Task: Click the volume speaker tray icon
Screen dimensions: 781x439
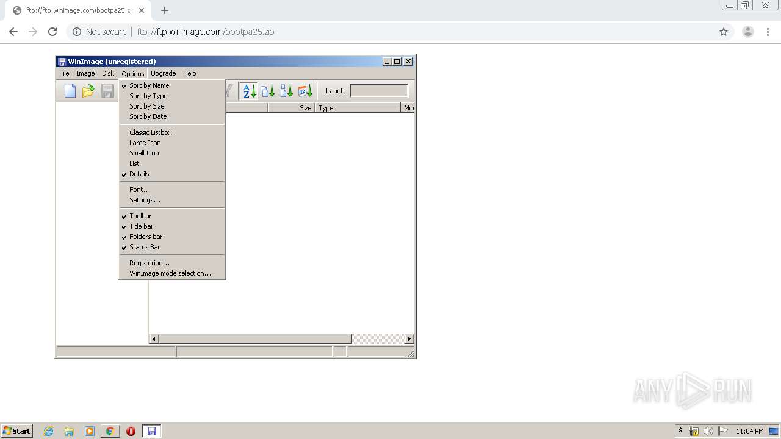Action: tap(708, 431)
